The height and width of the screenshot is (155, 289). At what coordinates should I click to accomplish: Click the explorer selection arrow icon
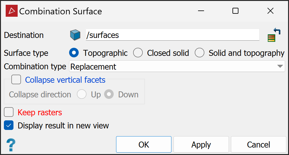[274, 35]
